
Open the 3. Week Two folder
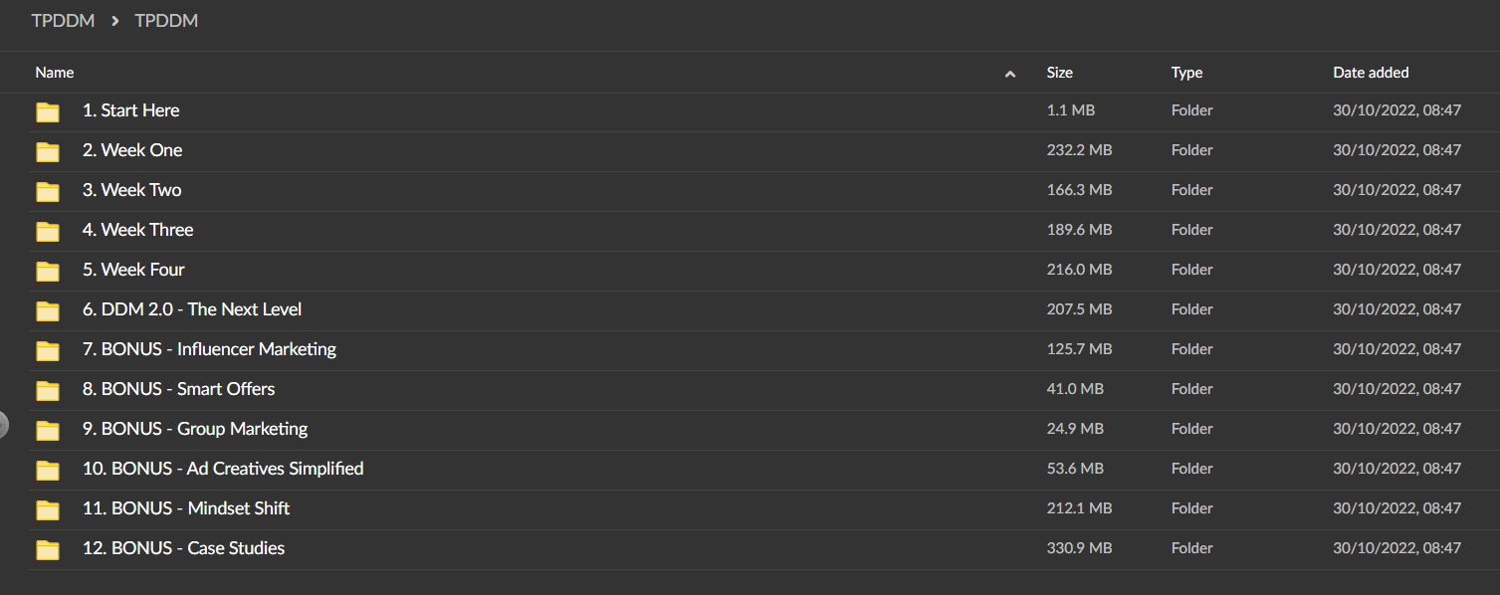(x=131, y=190)
